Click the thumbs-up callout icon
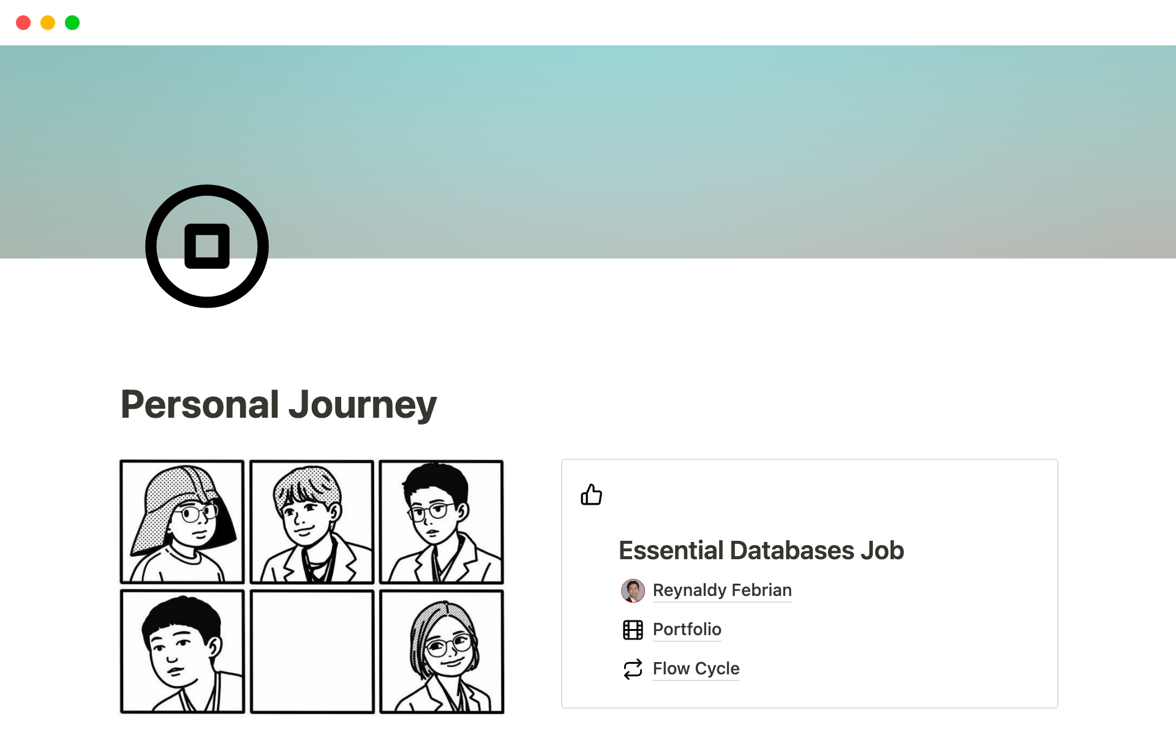The image size is (1176, 735). pyautogui.click(x=591, y=494)
